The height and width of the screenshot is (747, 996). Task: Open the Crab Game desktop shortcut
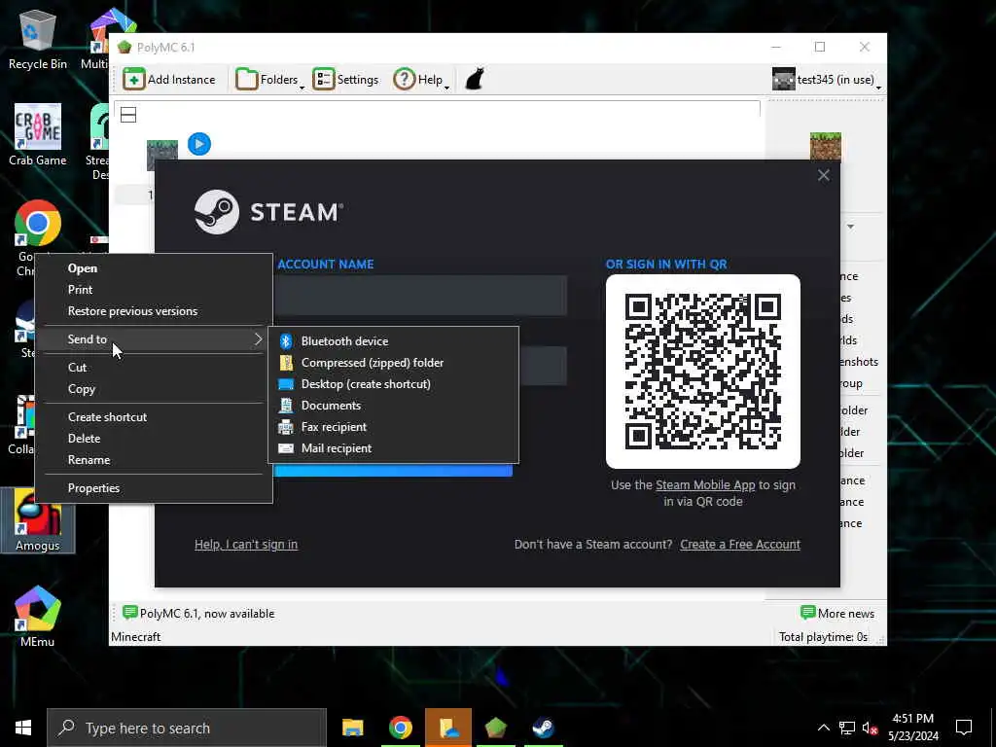point(38,134)
